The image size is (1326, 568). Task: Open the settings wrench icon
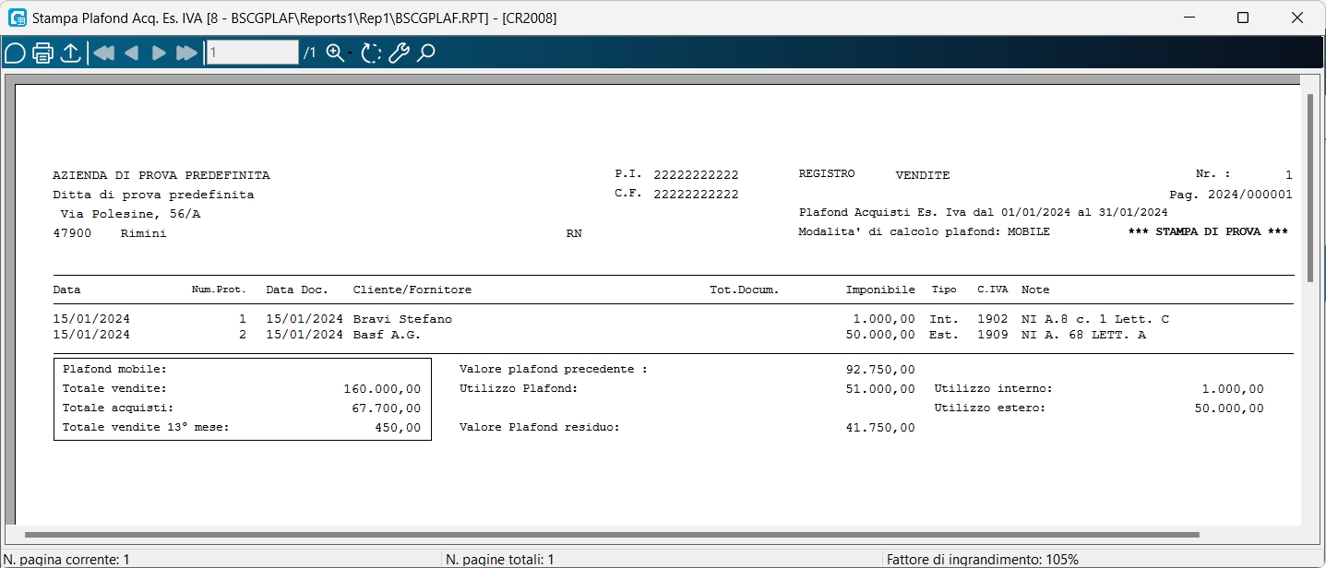(399, 53)
